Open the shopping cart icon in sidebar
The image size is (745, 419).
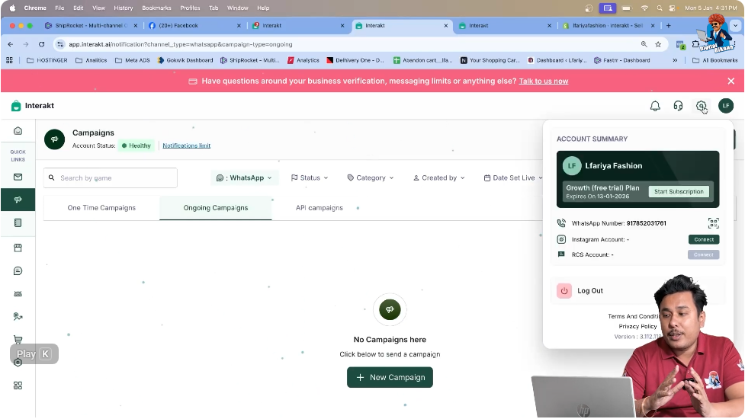coord(18,340)
